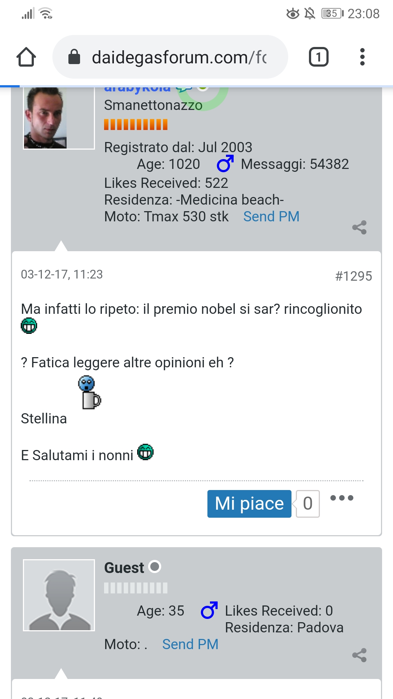Viewport: 393px width, 699px height.
Task: Click the Guest username heading
Action: click(x=124, y=568)
